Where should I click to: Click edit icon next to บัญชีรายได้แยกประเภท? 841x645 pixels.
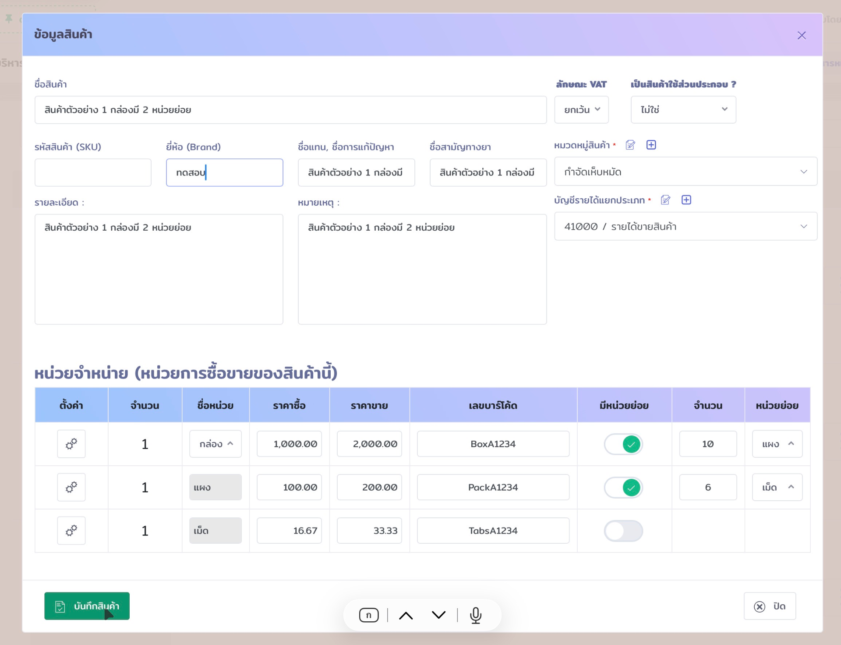(665, 200)
